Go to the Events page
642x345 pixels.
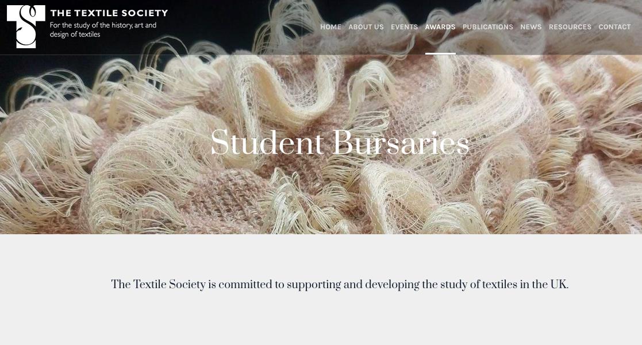pyautogui.click(x=404, y=27)
